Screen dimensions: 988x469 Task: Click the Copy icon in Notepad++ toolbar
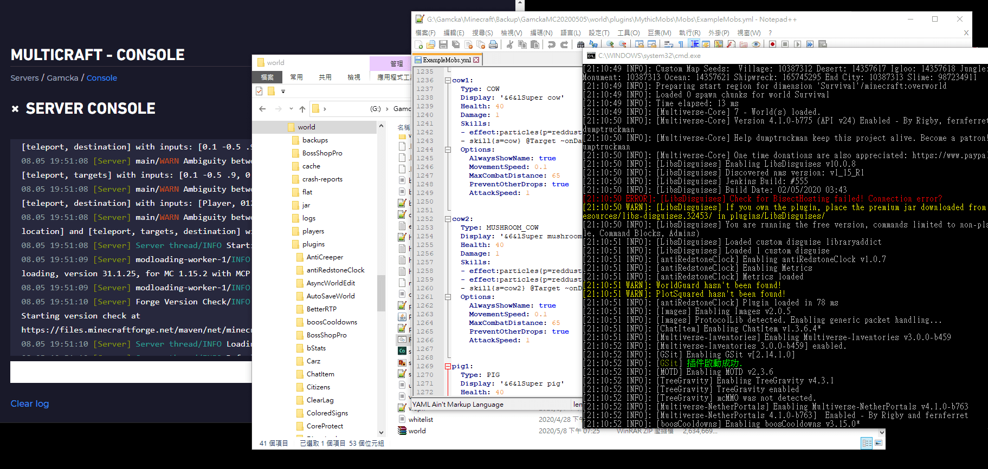pos(522,44)
